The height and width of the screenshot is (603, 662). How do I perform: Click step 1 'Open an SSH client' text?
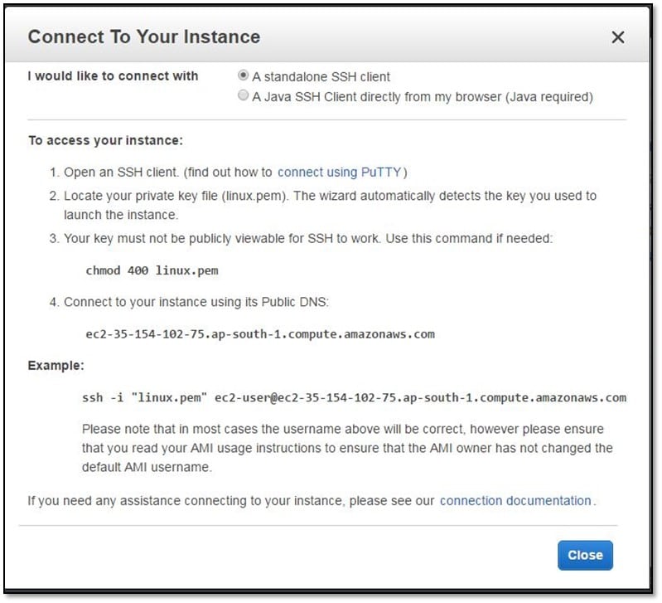click(x=167, y=173)
